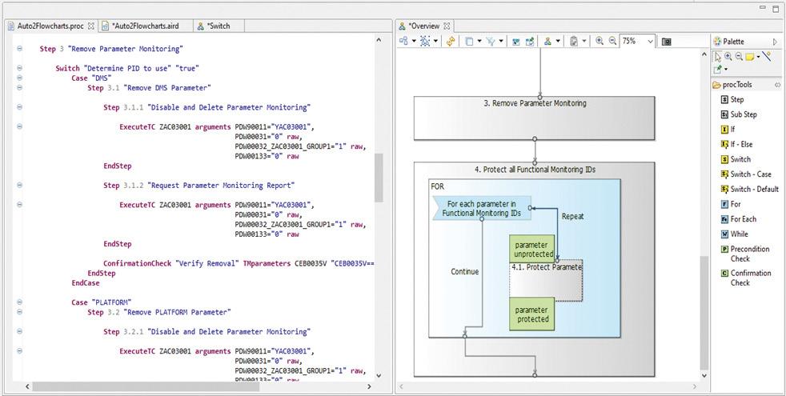Choose the For Each tool
This screenshot has height=396, width=786.
point(742,219)
